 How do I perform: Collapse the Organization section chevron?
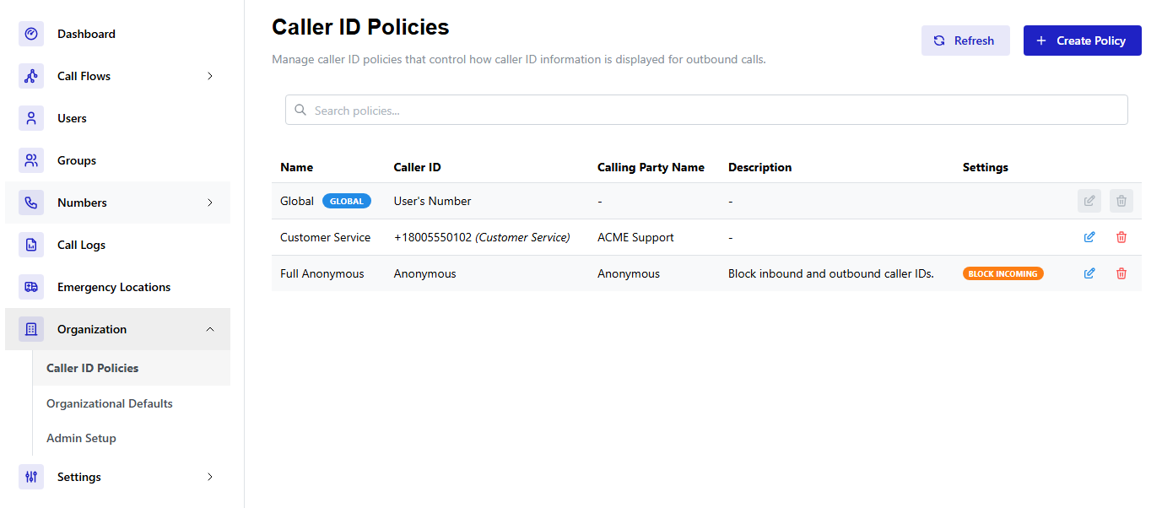[x=210, y=329]
